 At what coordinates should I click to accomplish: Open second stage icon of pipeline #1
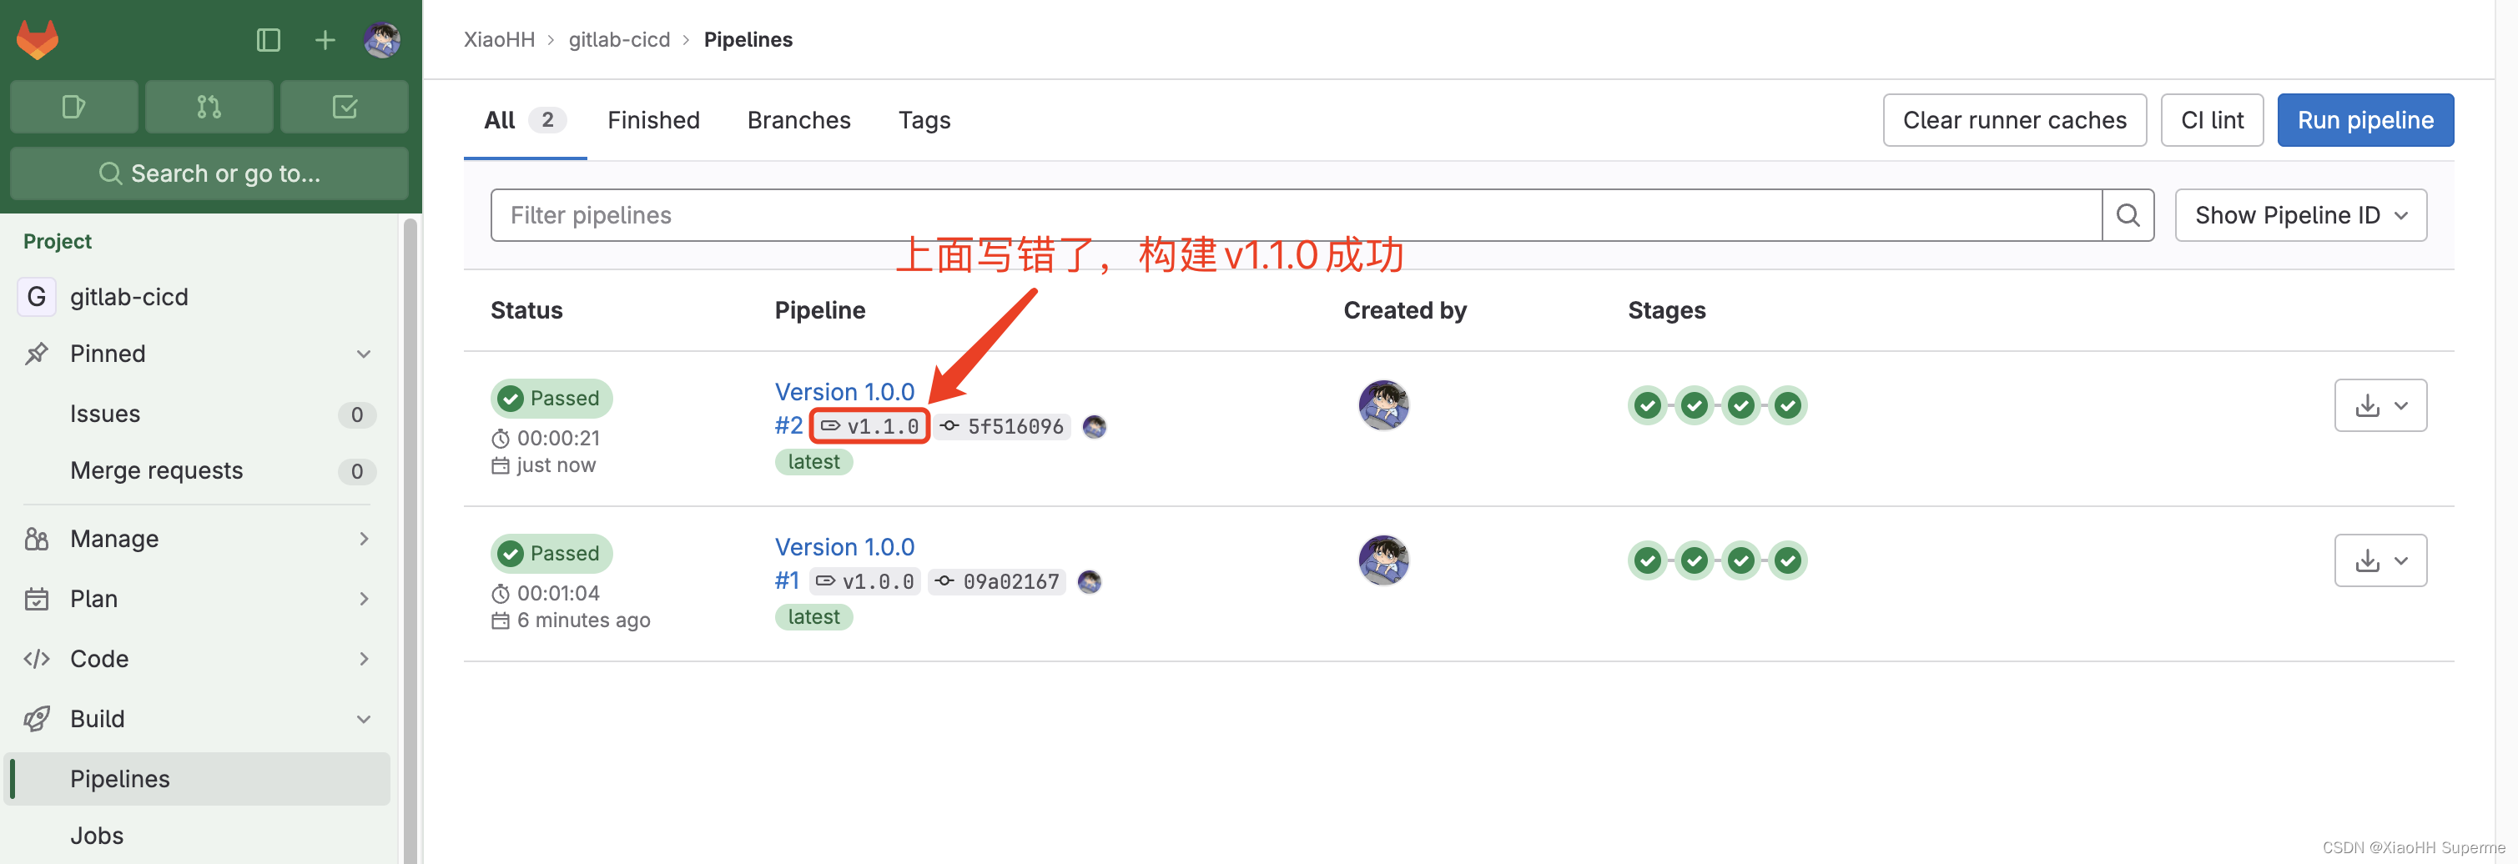click(1694, 560)
